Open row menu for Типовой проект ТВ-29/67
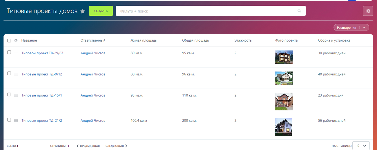Screen dimensions: 377x150 [x=16, y=53]
